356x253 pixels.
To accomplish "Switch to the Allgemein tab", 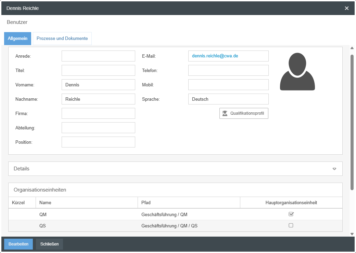I will point(17,39).
